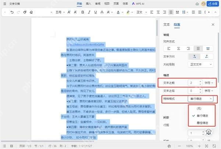
Task: Choose justified alignment in the paragraph panel
Action: [x=198, y=49]
